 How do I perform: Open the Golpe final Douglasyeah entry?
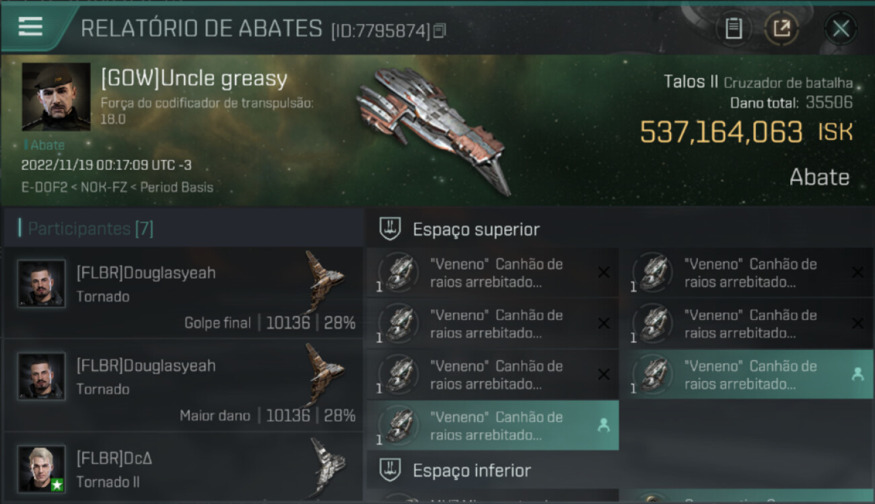[183, 293]
